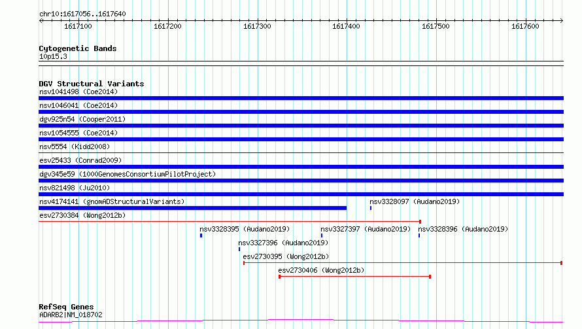
Task: Click the esv2730406 red variant line
Action: click(x=354, y=277)
